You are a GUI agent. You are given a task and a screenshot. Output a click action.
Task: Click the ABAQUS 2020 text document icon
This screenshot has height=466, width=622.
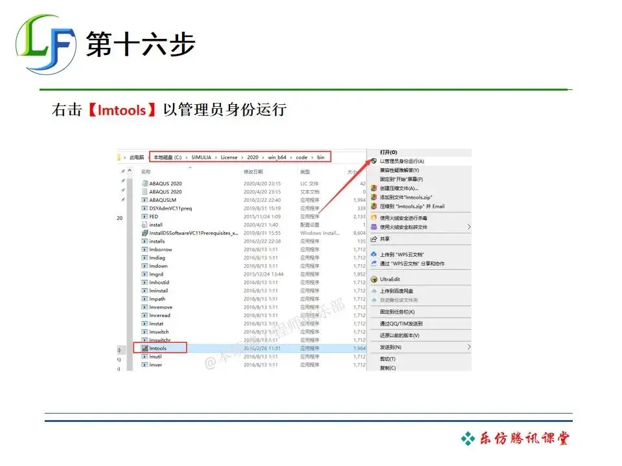[144, 192]
